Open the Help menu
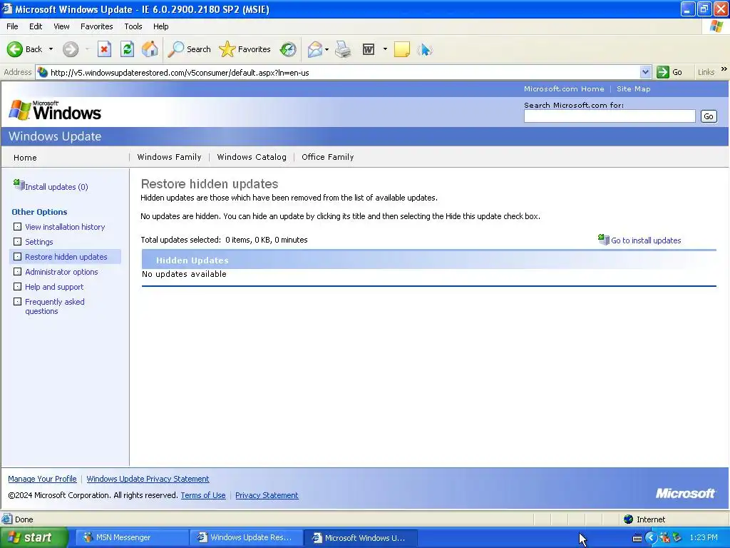This screenshot has height=548, width=730. pos(160,26)
